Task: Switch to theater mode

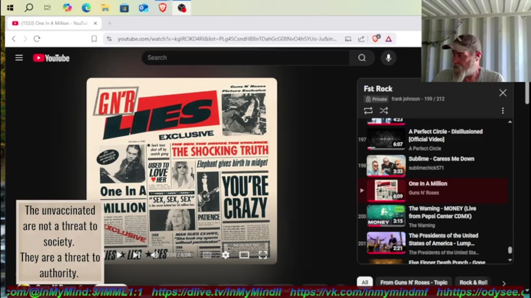Action: click(x=244, y=255)
